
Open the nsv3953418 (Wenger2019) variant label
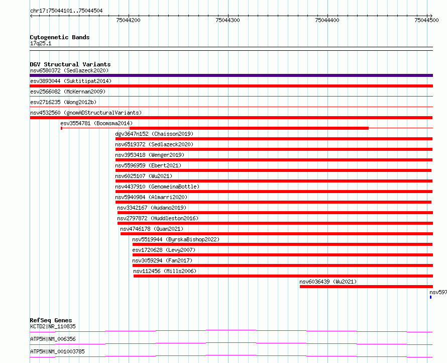[149, 155]
